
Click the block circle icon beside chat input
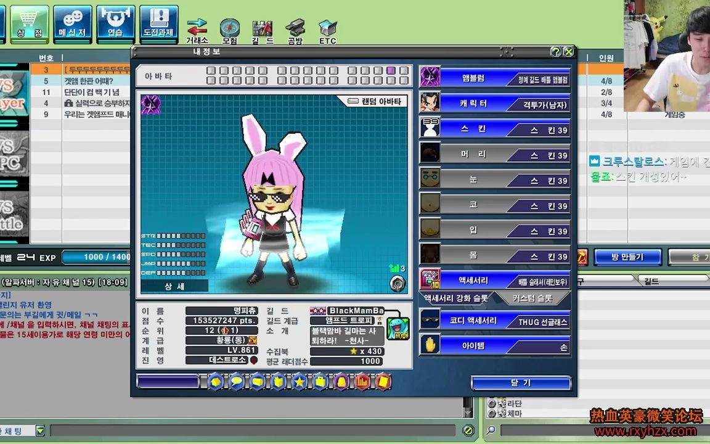coord(468,430)
